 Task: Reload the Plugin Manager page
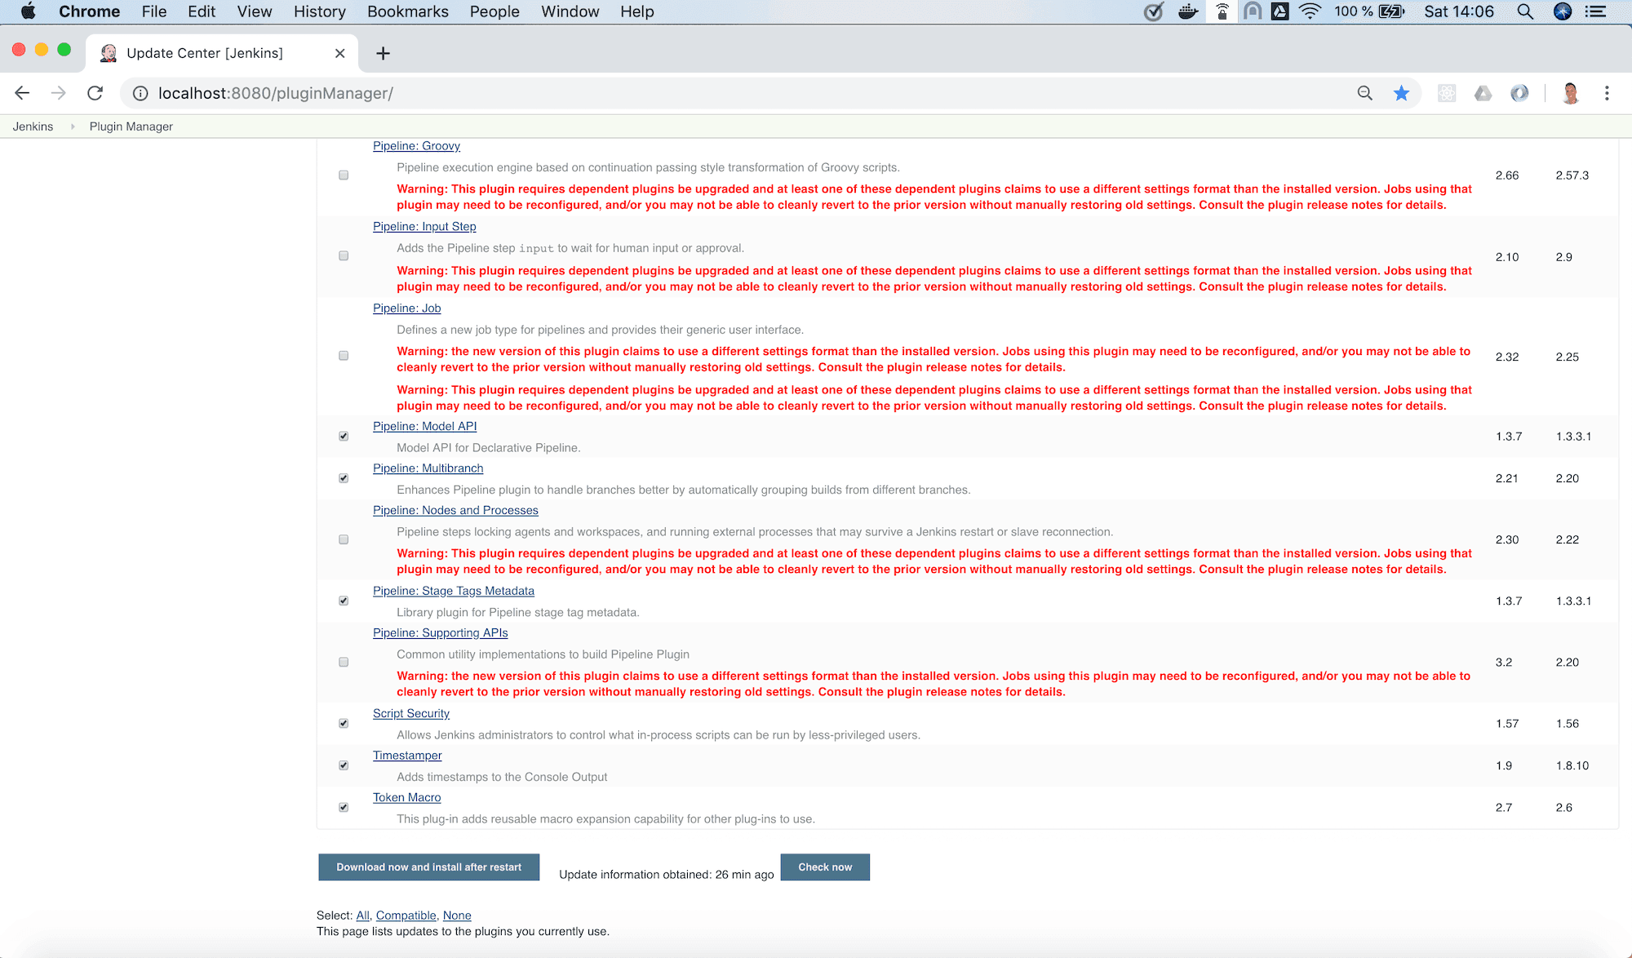95,93
